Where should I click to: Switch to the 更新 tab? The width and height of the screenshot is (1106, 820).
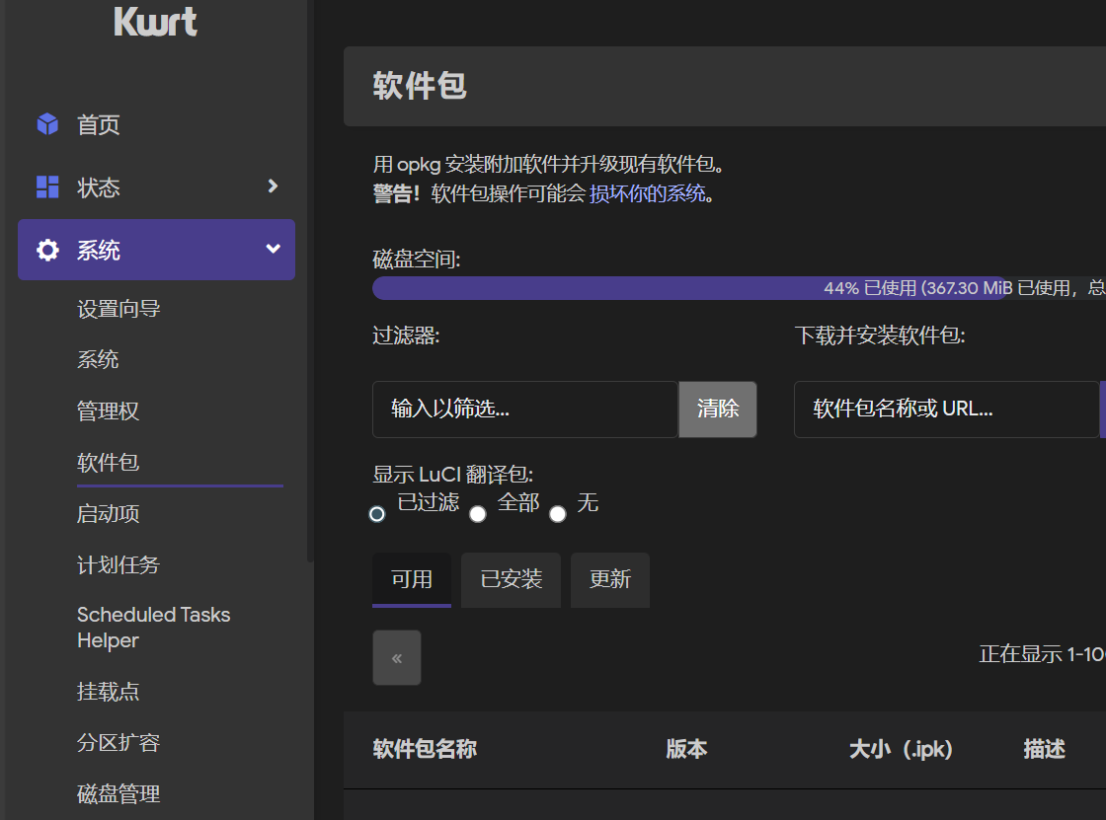point(610,579)
